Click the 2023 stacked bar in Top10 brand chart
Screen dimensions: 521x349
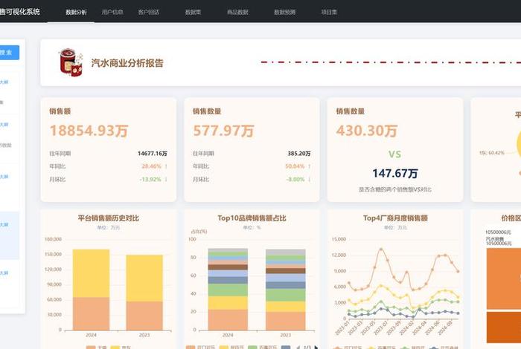pyautogui.click(x=285, y=290)
